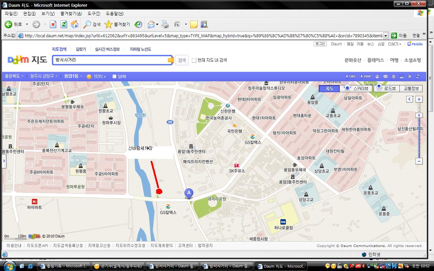Open the Back button history dropdown arrow
The height and width of the screenshot is (271, 434).
pyautogui.click(x=27, y=24)
